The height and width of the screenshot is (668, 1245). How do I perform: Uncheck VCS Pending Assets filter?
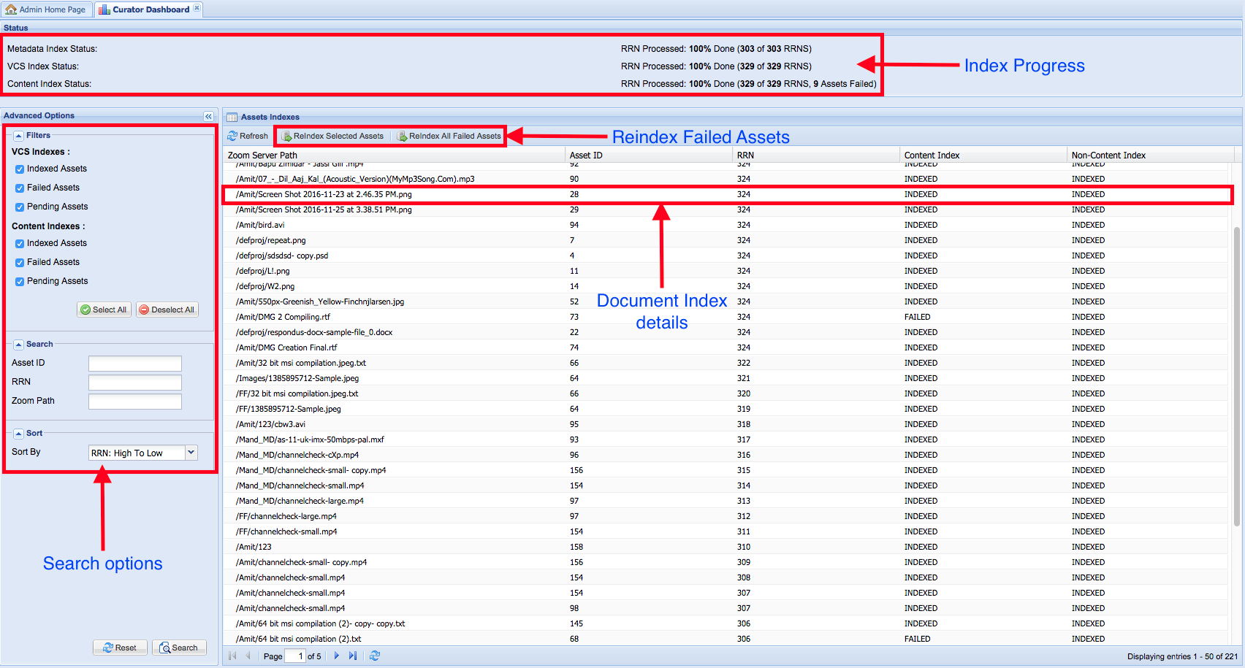(20, 207)
